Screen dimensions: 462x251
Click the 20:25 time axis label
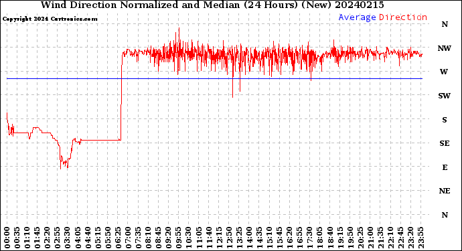360,238
